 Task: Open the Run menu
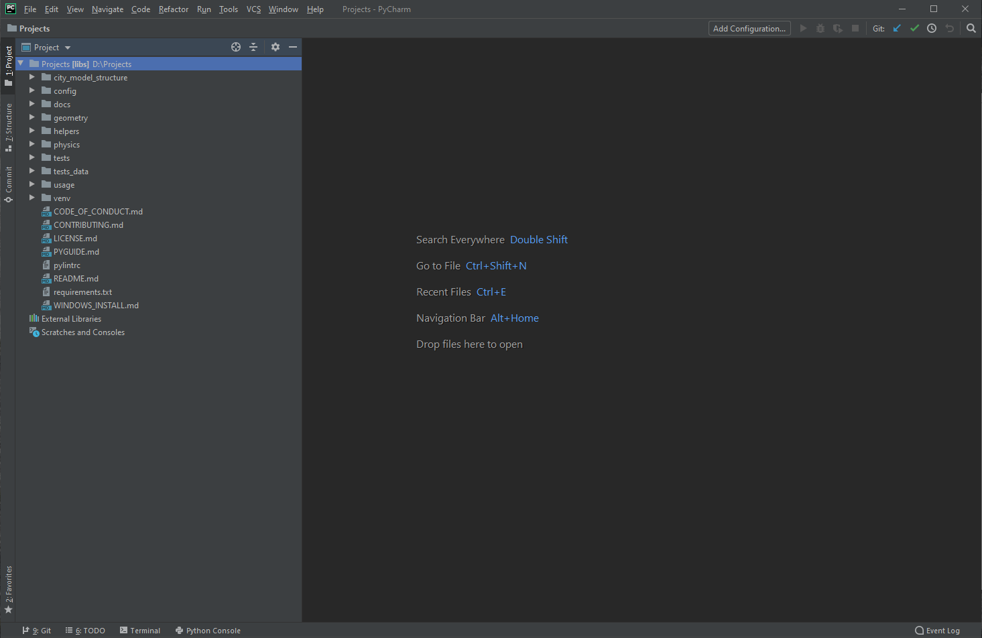[204, 9]
